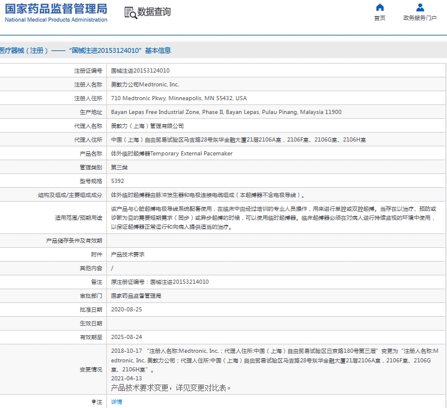
Task: Click the 2021-04-13 change date
Action: tap(126, 379)
